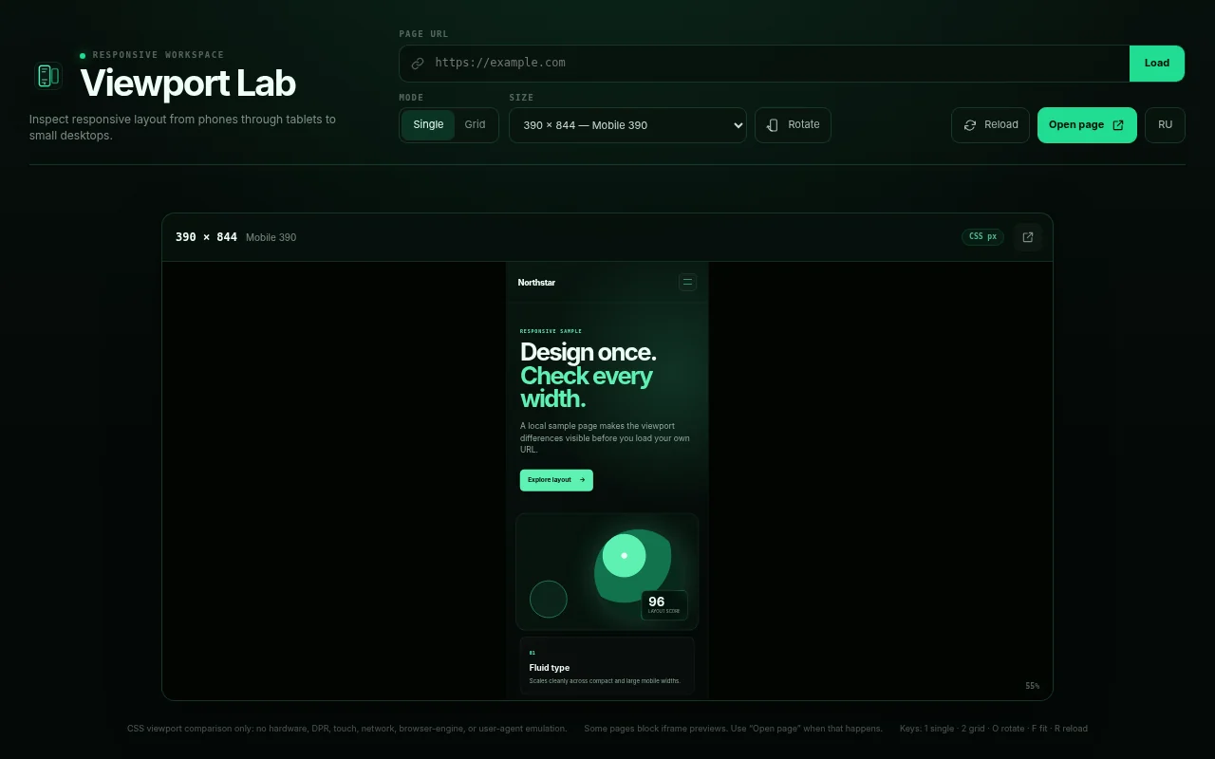Click the "CSS viewport comparison only" footer note
This screenshot has width=1215, height=759.
(346, 729)
